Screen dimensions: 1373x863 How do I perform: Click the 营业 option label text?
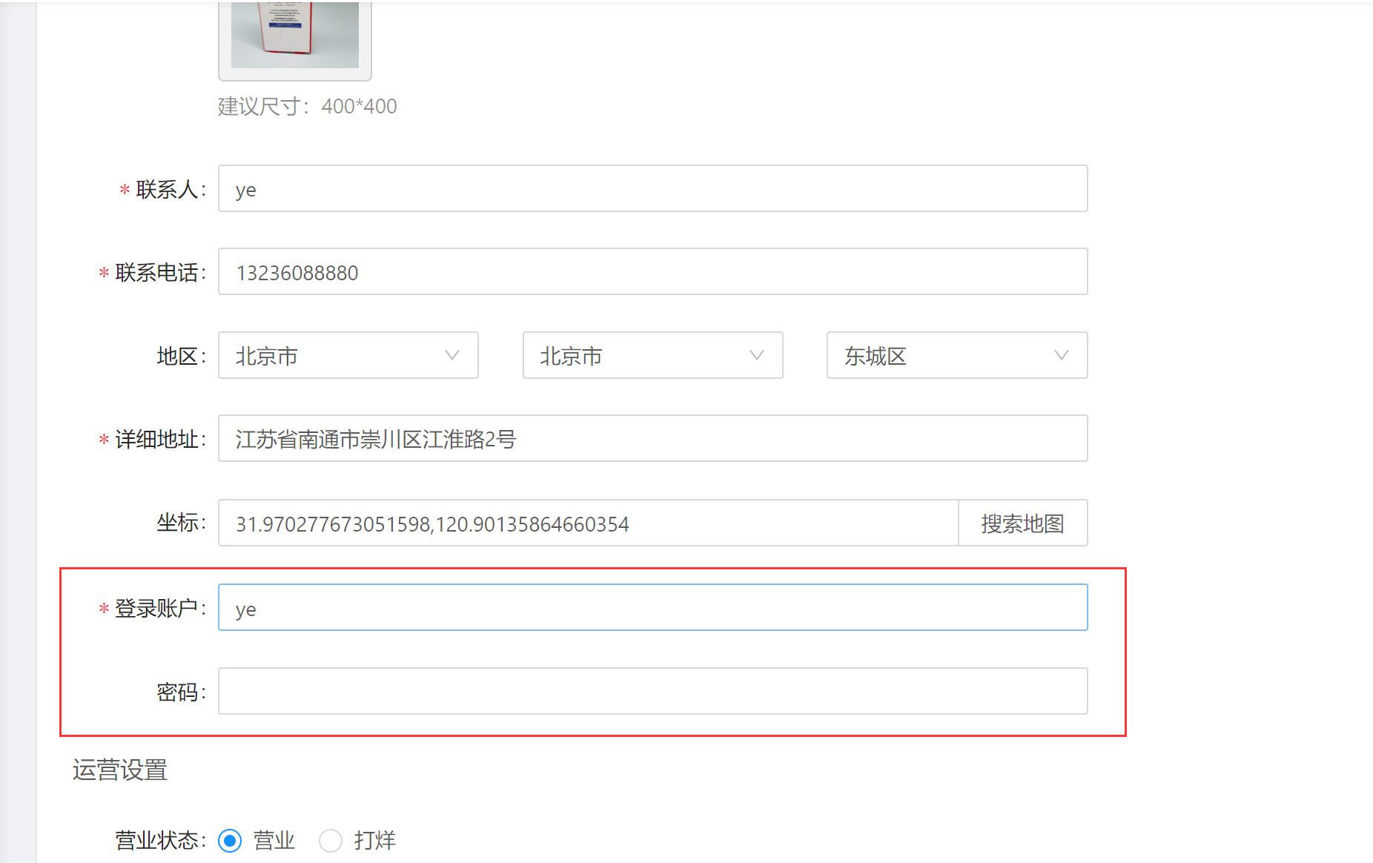click(x=274, y=841)
